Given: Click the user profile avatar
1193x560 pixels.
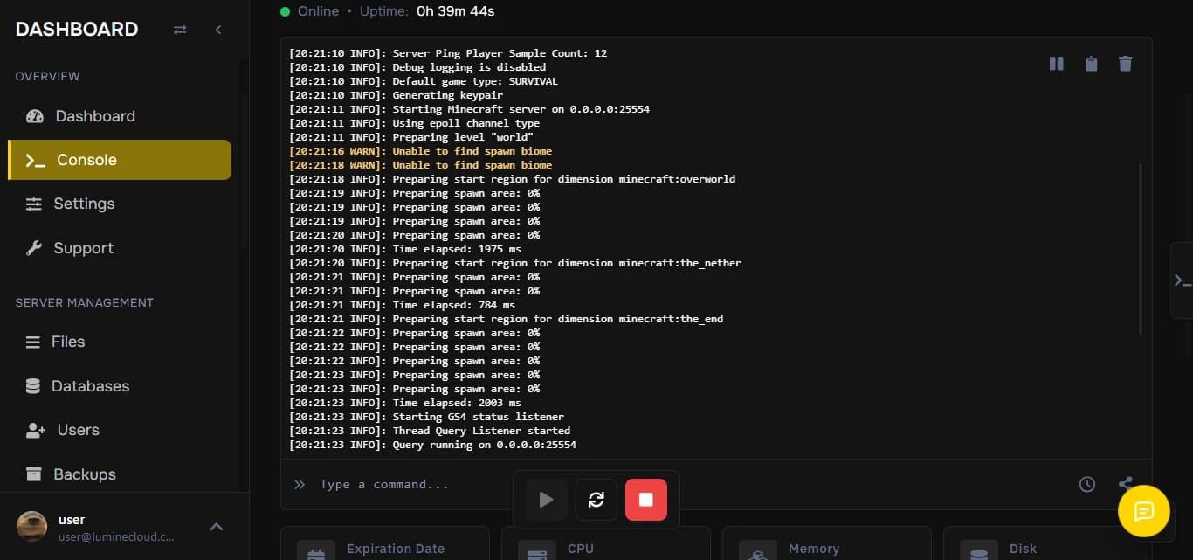Looking at the screenshot, I should (32, 526).
